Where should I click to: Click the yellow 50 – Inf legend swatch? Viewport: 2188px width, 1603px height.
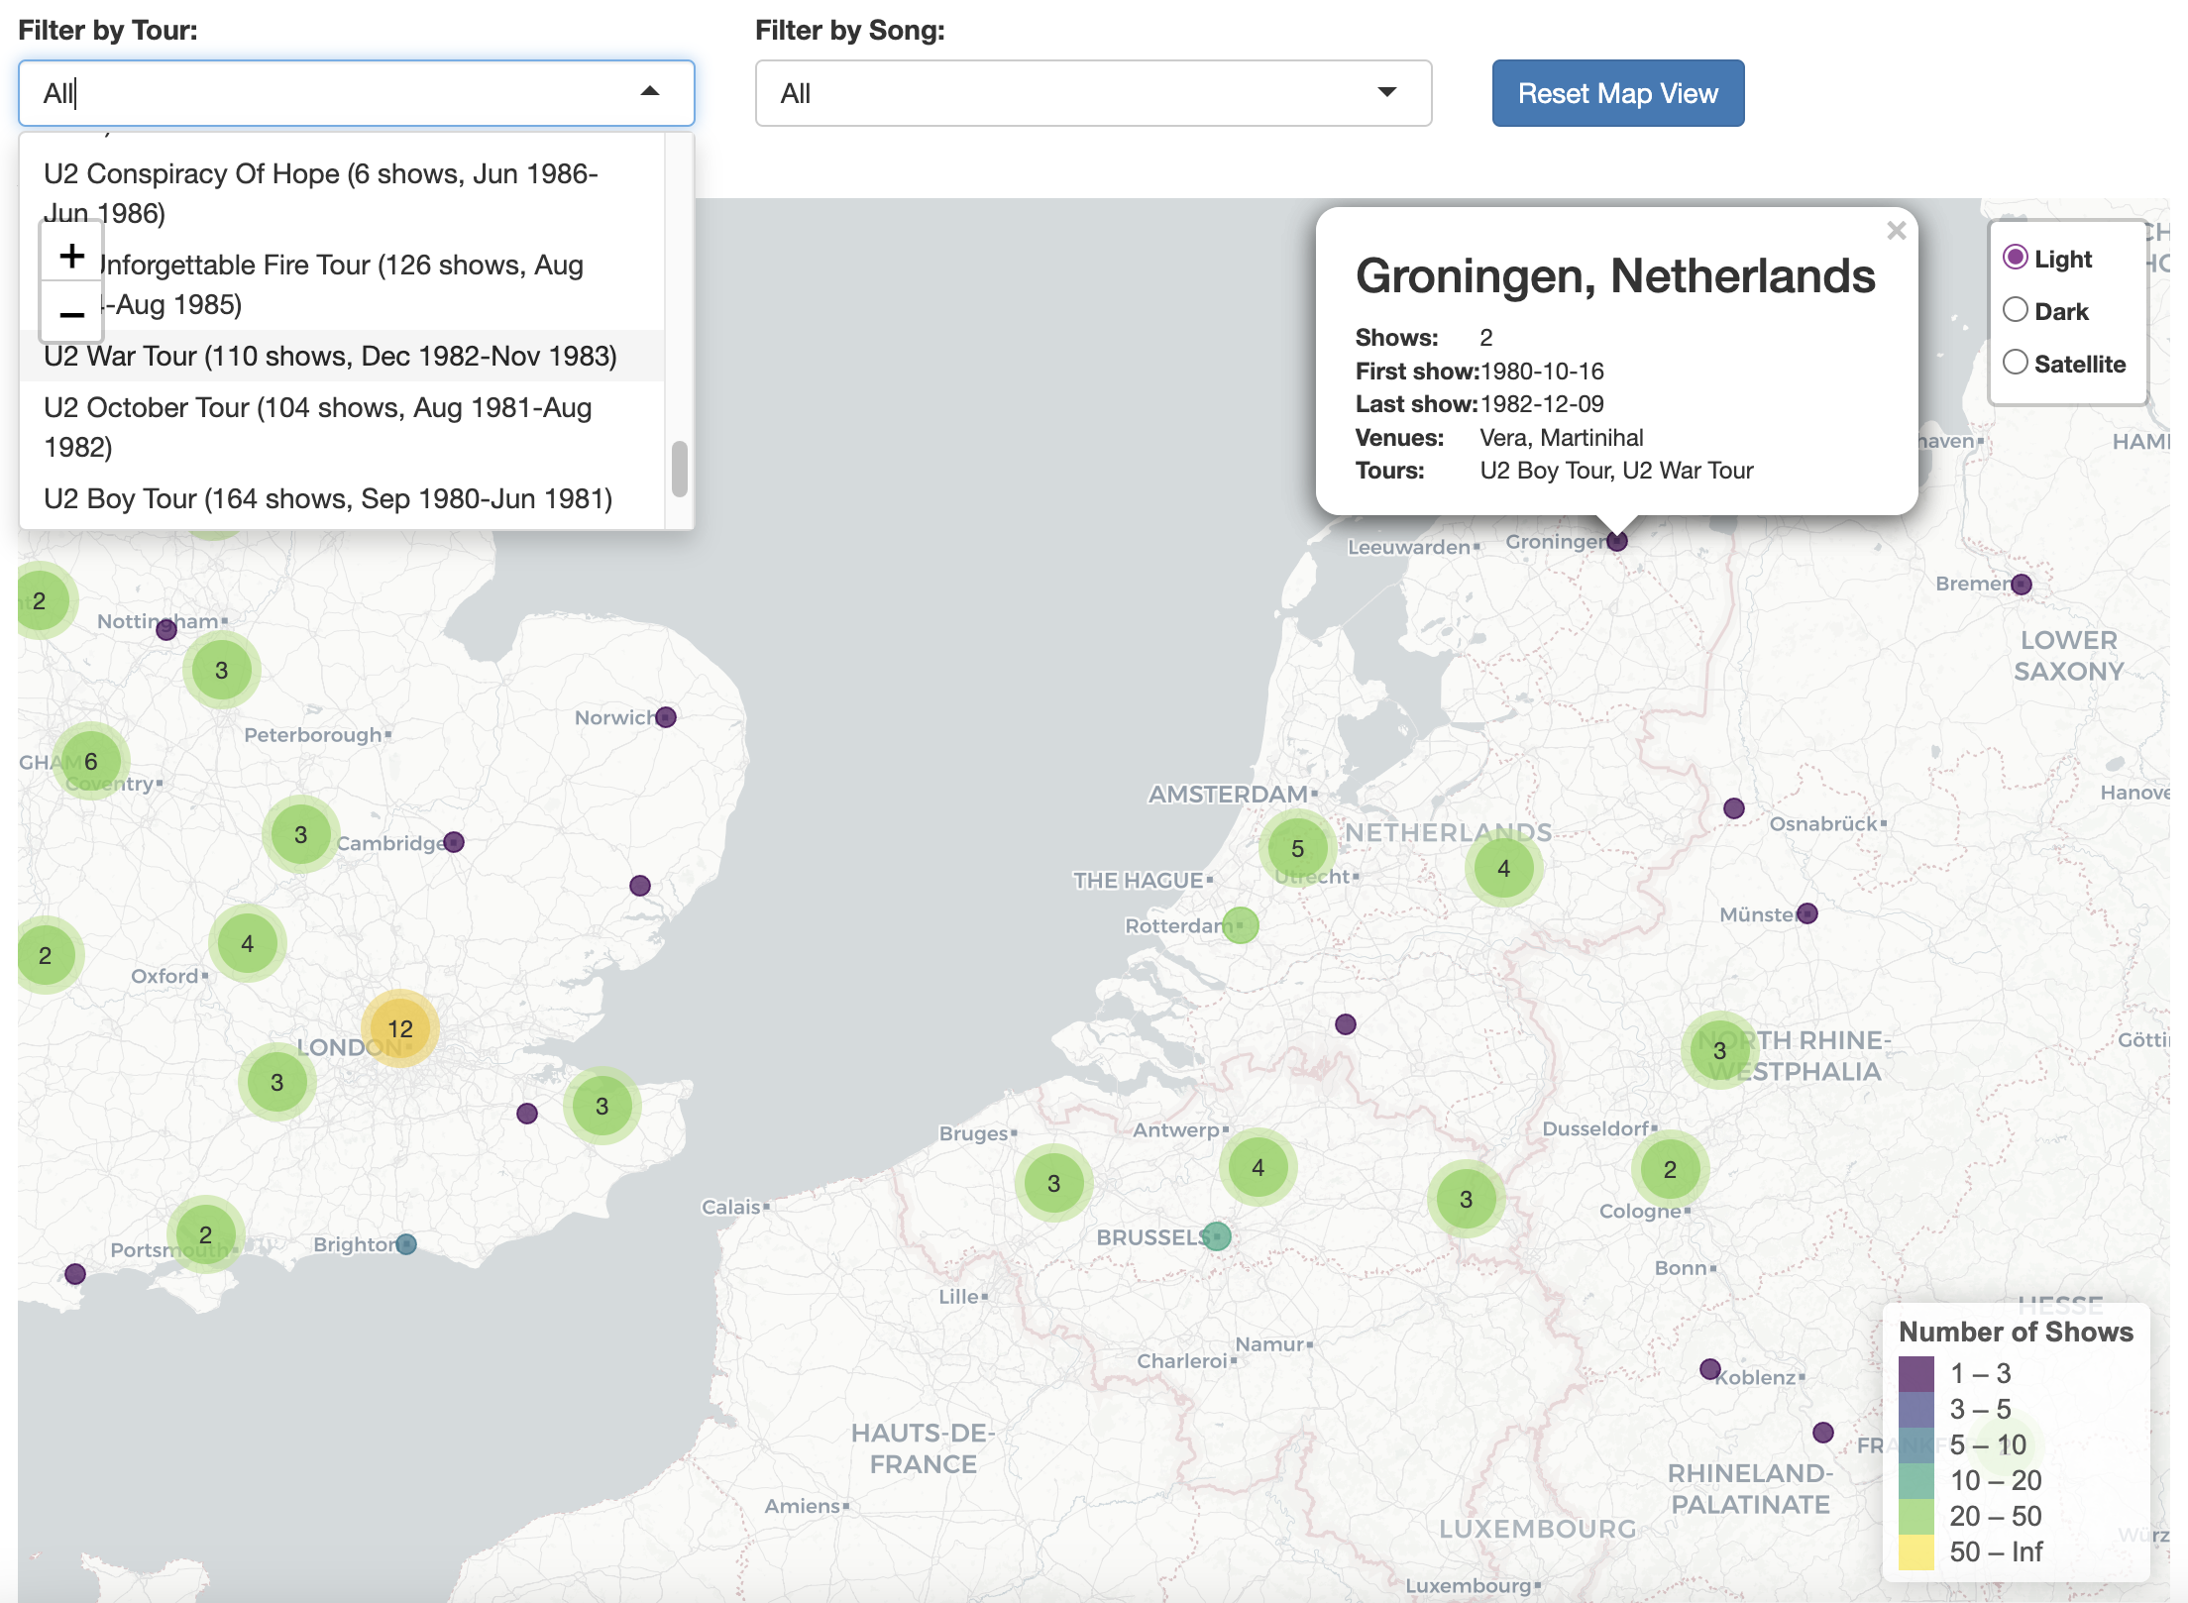point(1915,1552)
